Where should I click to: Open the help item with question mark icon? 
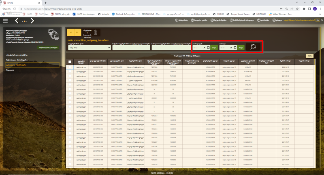(263, 20)
